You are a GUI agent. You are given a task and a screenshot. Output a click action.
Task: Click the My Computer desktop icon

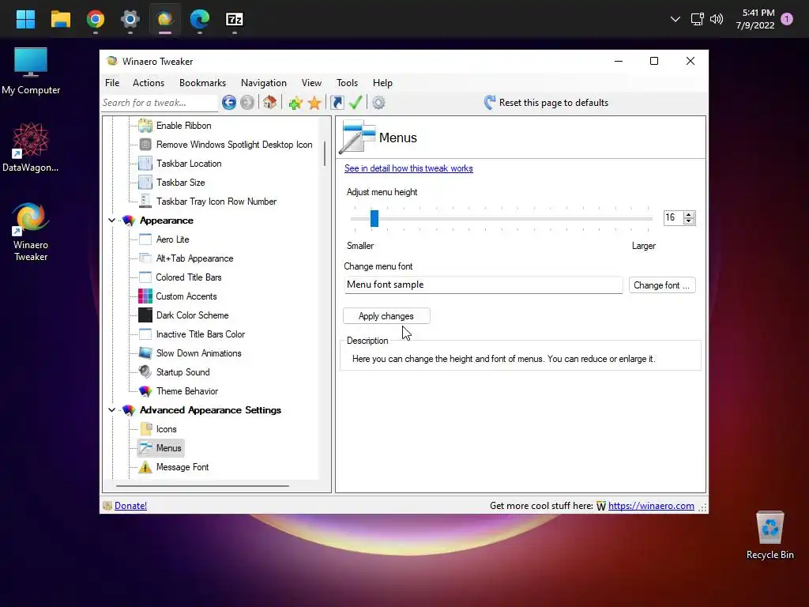[x=31, y=71]
